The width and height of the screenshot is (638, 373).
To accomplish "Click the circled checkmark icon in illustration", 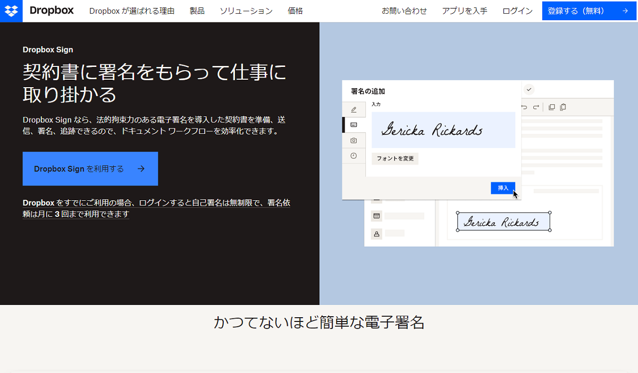I will 529,89.
